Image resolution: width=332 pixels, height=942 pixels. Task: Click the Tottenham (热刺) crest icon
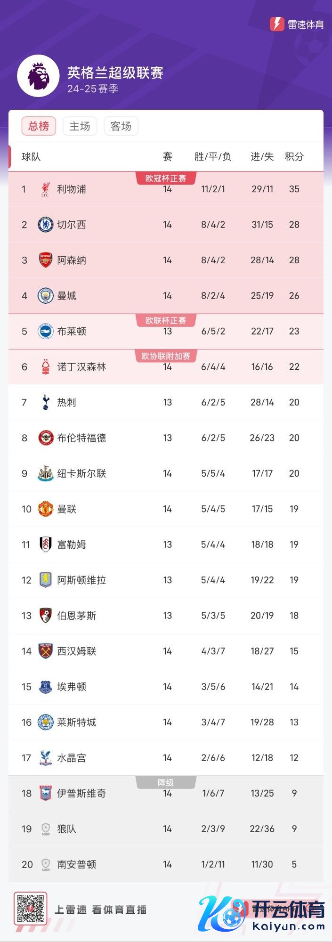(45, 402)
